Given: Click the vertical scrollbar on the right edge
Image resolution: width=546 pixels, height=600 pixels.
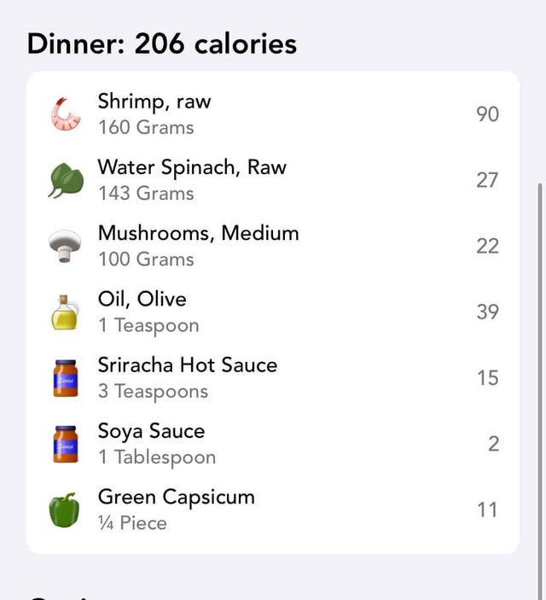Looking at the screenshot, I should 540,390.
